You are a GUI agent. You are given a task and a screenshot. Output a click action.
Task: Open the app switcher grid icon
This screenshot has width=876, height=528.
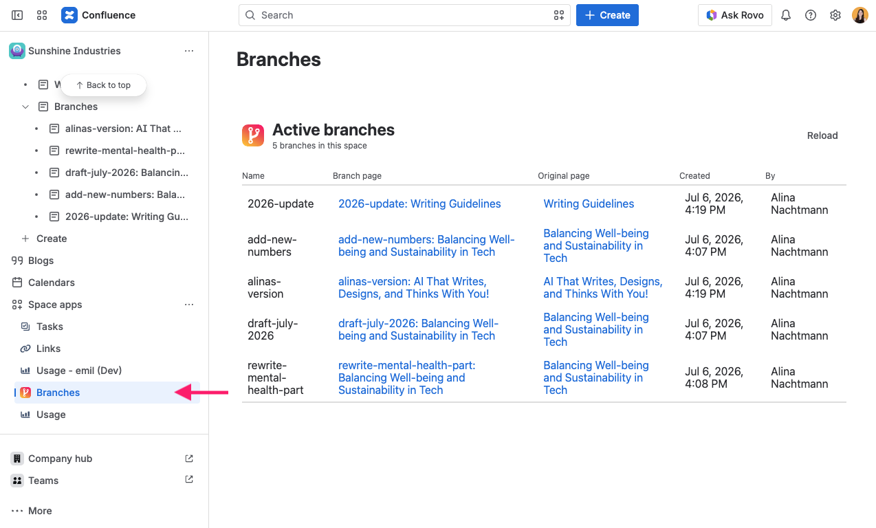pos(42,15)
